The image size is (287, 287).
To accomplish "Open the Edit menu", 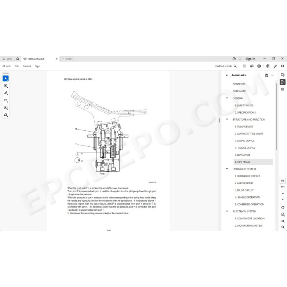I will (x=17, y=66).
